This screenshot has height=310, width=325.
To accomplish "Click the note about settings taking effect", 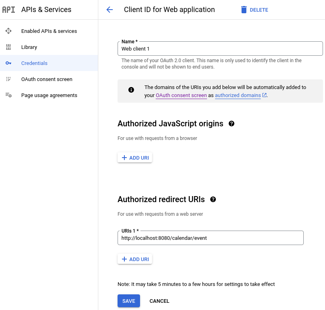I will (196, 284).
